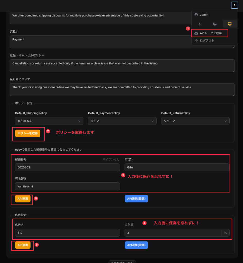Click the 広告率 percentage input field
Screen dimensions: 243x263
[173, 233]
